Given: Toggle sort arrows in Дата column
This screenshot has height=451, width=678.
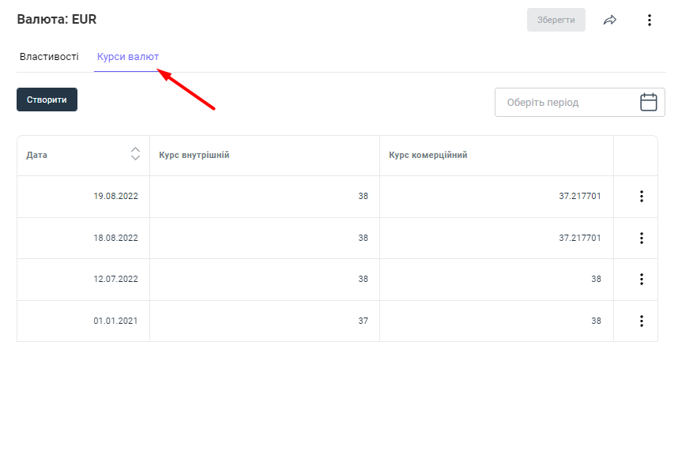Looking at the screenshot, I should tap(135, 155).
